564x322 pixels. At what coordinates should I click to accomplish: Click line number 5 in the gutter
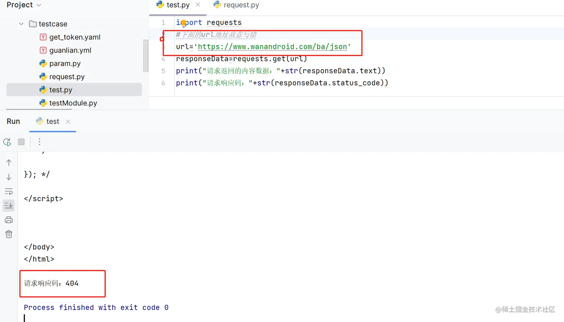tap(163, 71)
